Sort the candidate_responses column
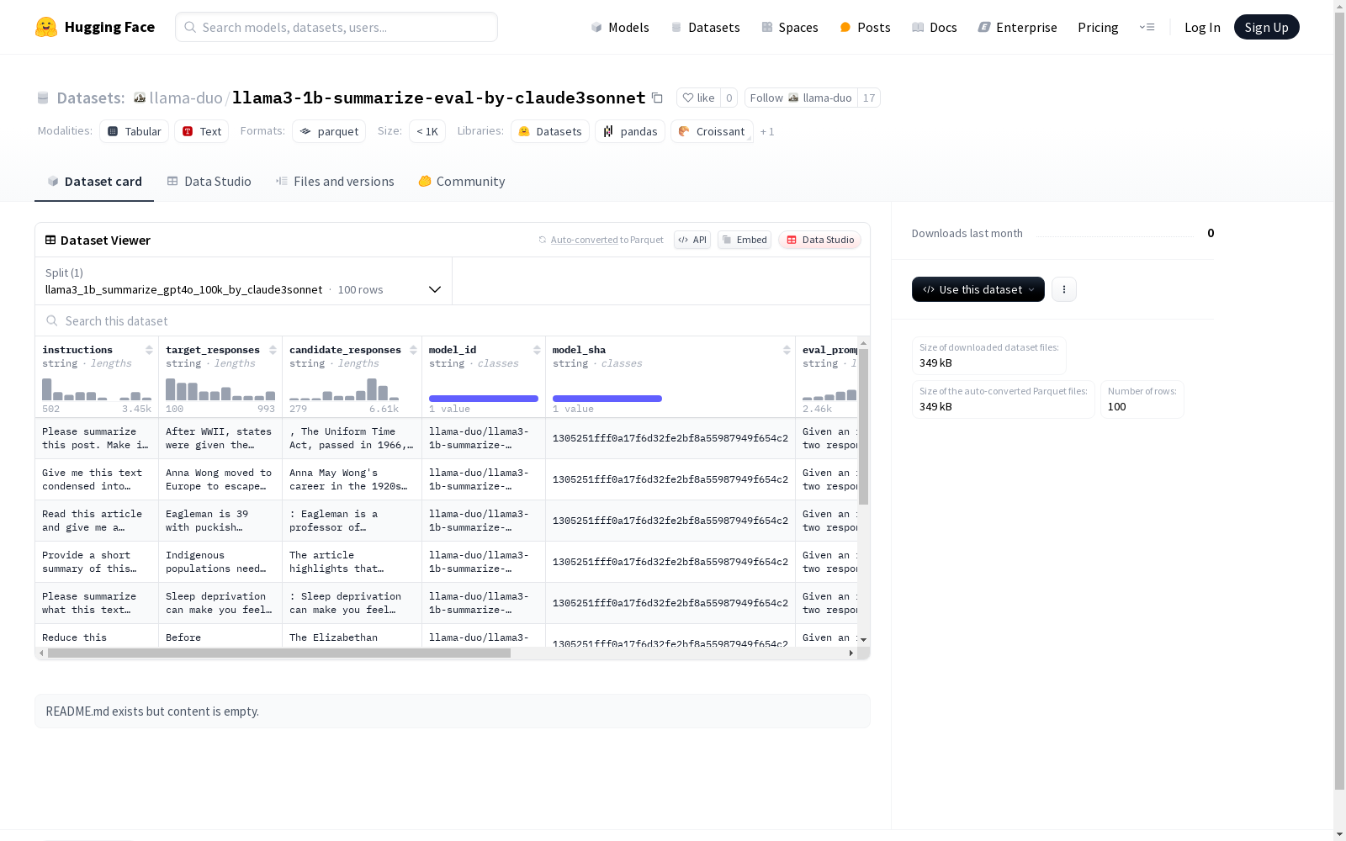The image size is (1346, 841). [x=413, y=350]
